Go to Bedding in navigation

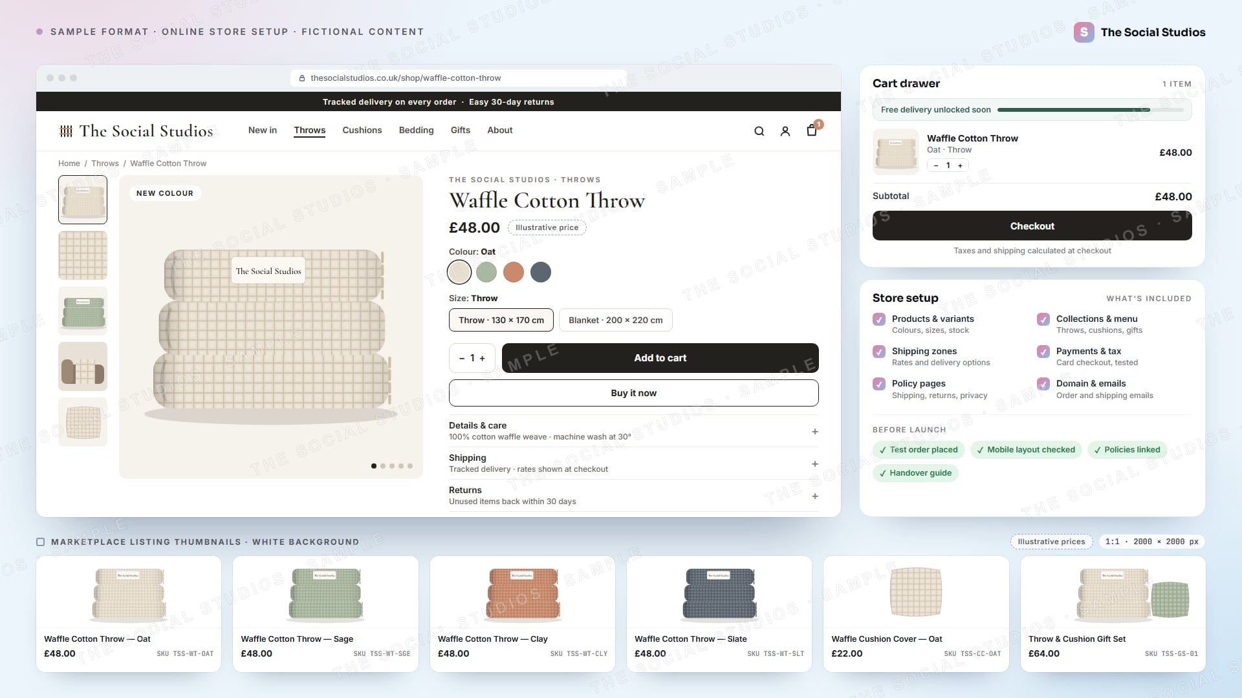[x=417, y=131]
